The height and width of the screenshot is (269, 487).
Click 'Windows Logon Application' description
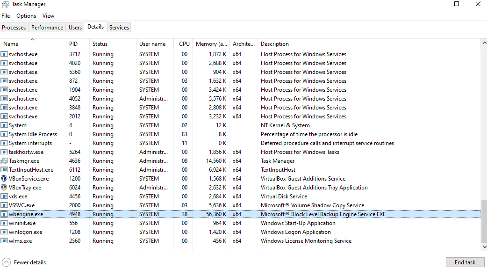coord(296,232)
